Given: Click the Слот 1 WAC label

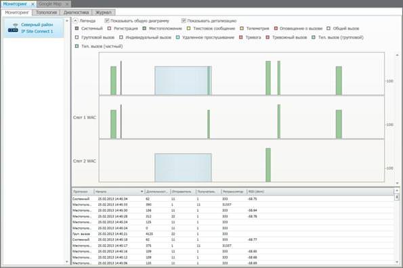Looking at the screenshot, I should 84,117.
